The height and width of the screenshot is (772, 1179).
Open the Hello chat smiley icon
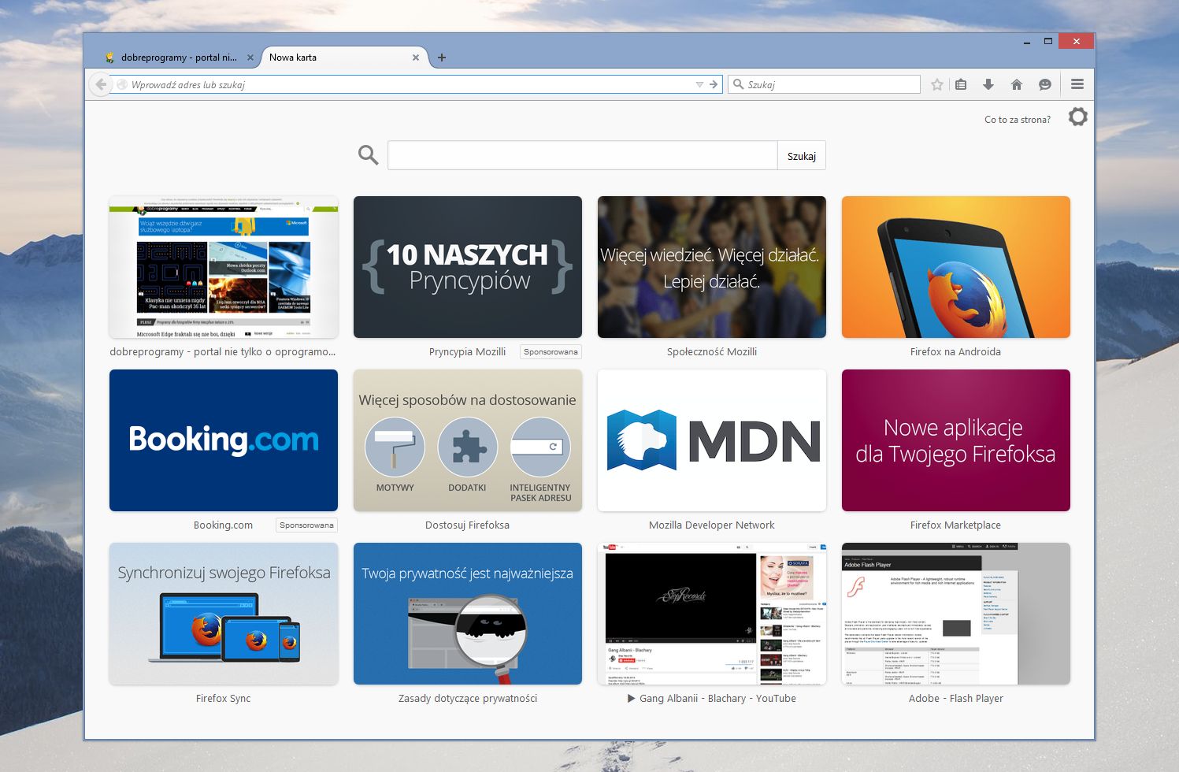1045,84
